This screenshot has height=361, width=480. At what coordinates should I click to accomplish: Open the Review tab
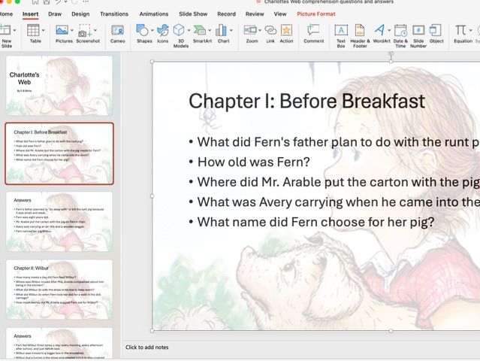click(255, 14)
